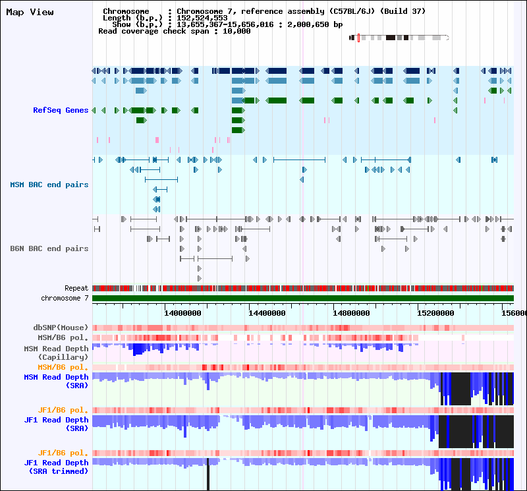Select the B6N BAC end pairs label

point(49,248)
